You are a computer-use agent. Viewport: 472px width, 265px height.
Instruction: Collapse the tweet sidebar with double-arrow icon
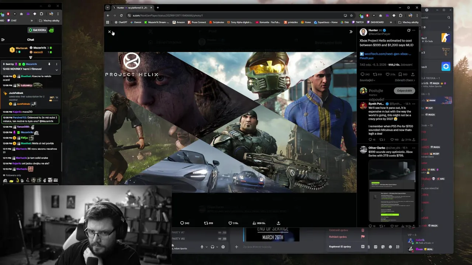click(x=351, y=32)
